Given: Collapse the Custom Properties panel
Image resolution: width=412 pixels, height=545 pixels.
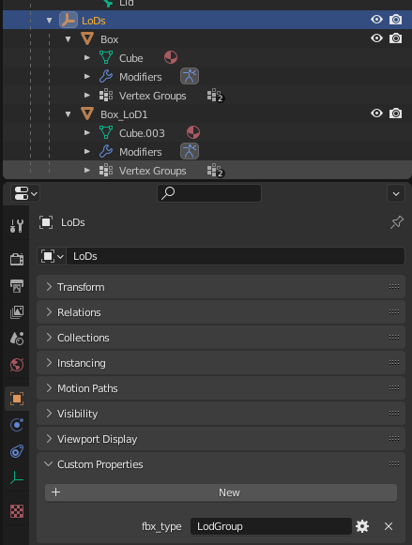Looking at the screenshot, I should click(x=221, y=464).
